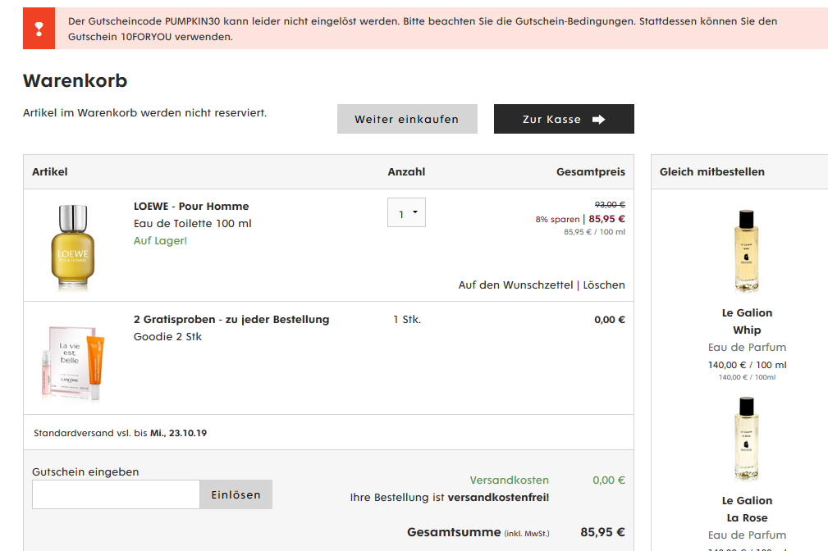Open the LOEWE - Pour Homme product title

pyautogui.click(x=191, y=207)
